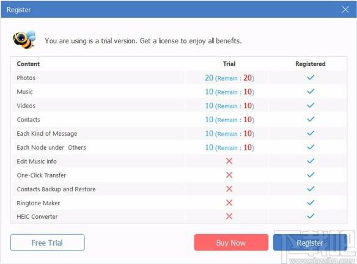Click the red Buy Now button
The width and height of the screenshot is (357, 264).
click(231, 243)
